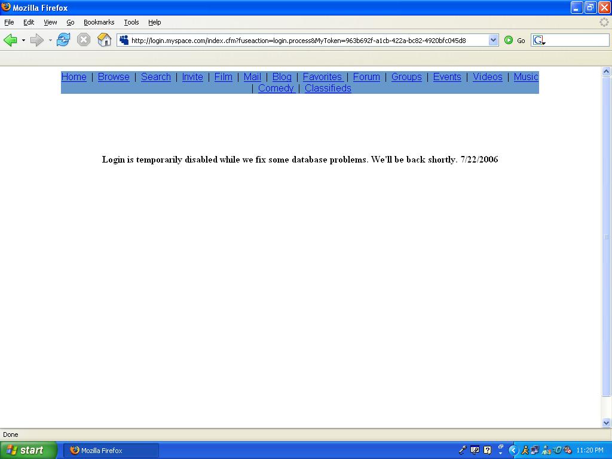Open the Tools menu
The height and width of the screenshot is (459, 612).
pyautogui.click(x=131, y=22)
